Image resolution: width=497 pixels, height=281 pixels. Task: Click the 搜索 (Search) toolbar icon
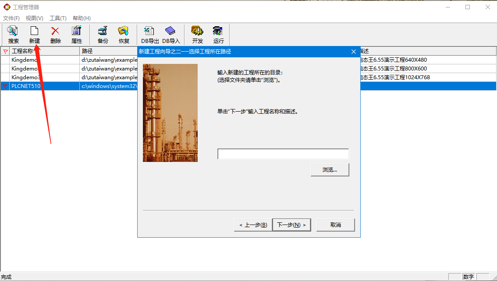(13, 35)
